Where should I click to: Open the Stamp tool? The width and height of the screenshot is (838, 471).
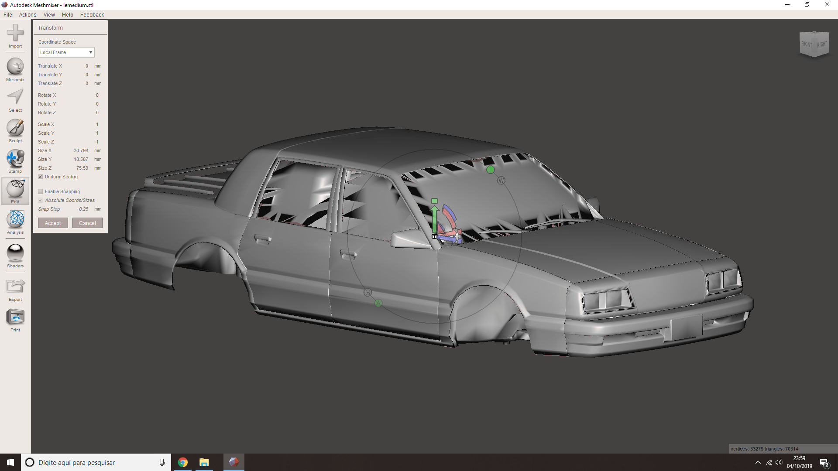pyautogui.click(x=15, y=159)
